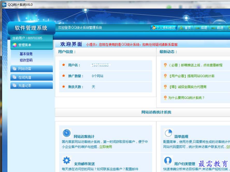The height and width of the screenshot is (172, 230).
Task: Open 基本信息 in the sidebar
Action: point(26,54)
